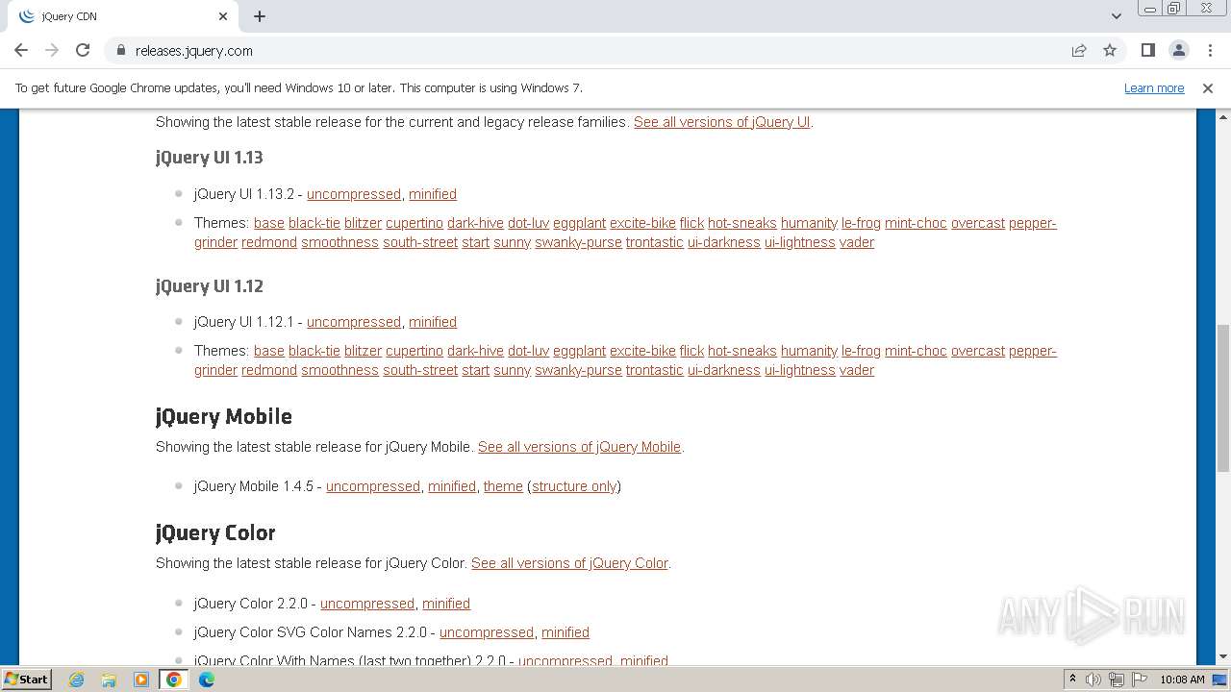Open ui-lightness theme under jQuery UI 1.12
The height and width of the screenshot is (692, 1231).
pos(800,370)
